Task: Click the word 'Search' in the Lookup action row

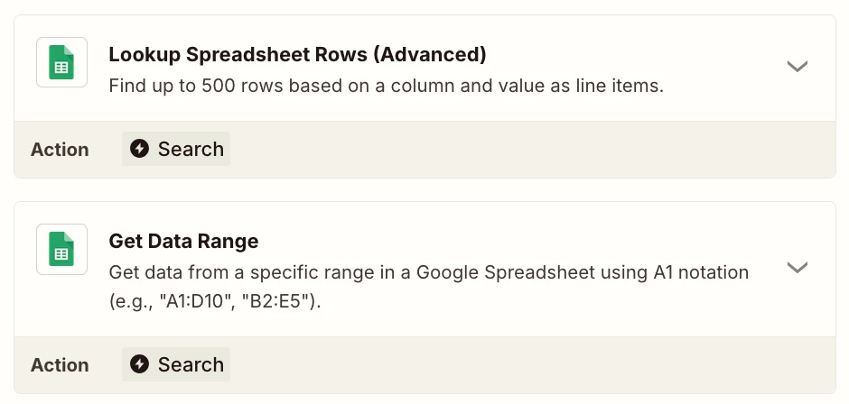Action: click(191, 149)
